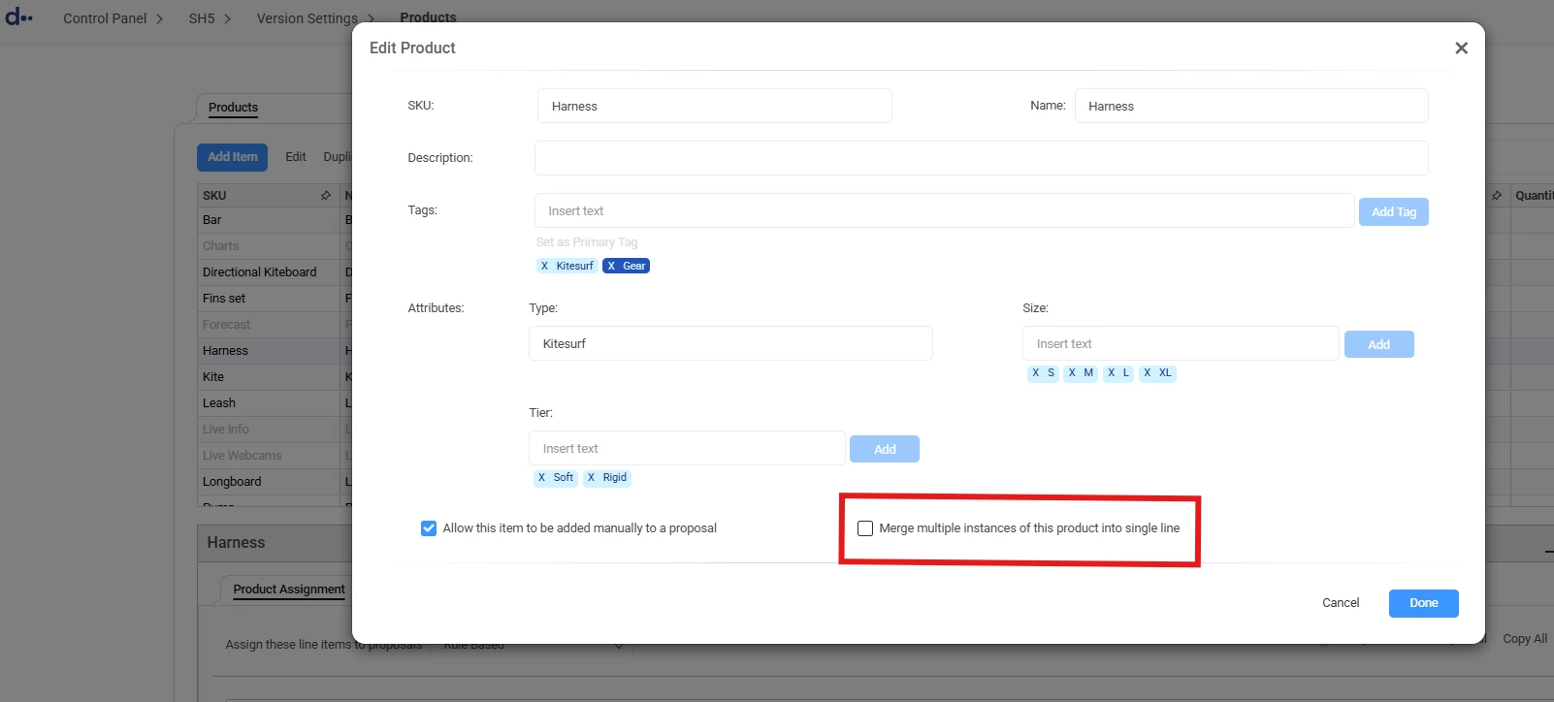Select the Products tab

[x=233, y=108]
